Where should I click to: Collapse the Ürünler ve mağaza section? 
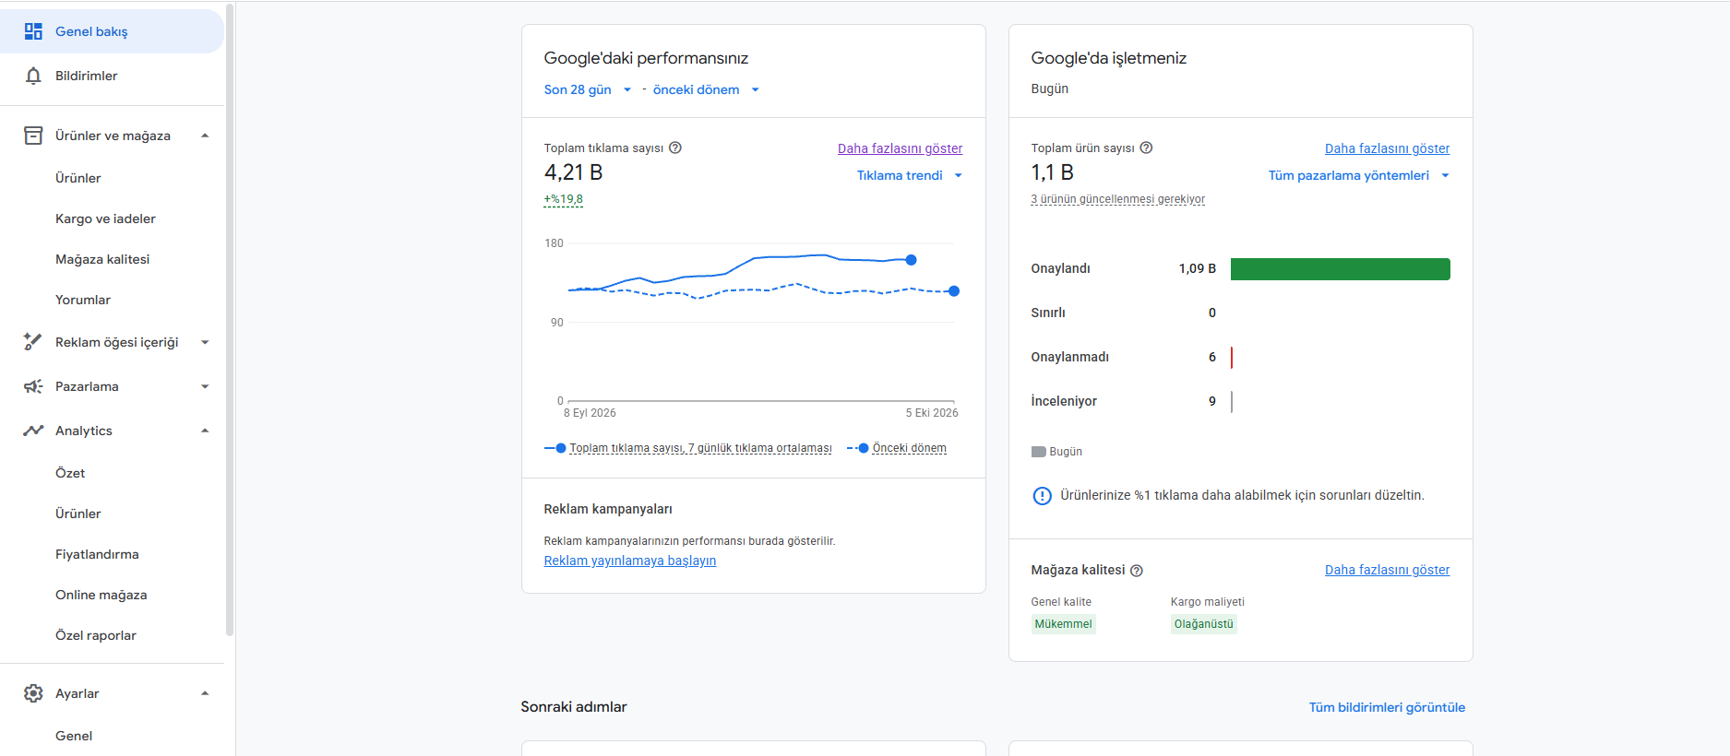[205, 136]
